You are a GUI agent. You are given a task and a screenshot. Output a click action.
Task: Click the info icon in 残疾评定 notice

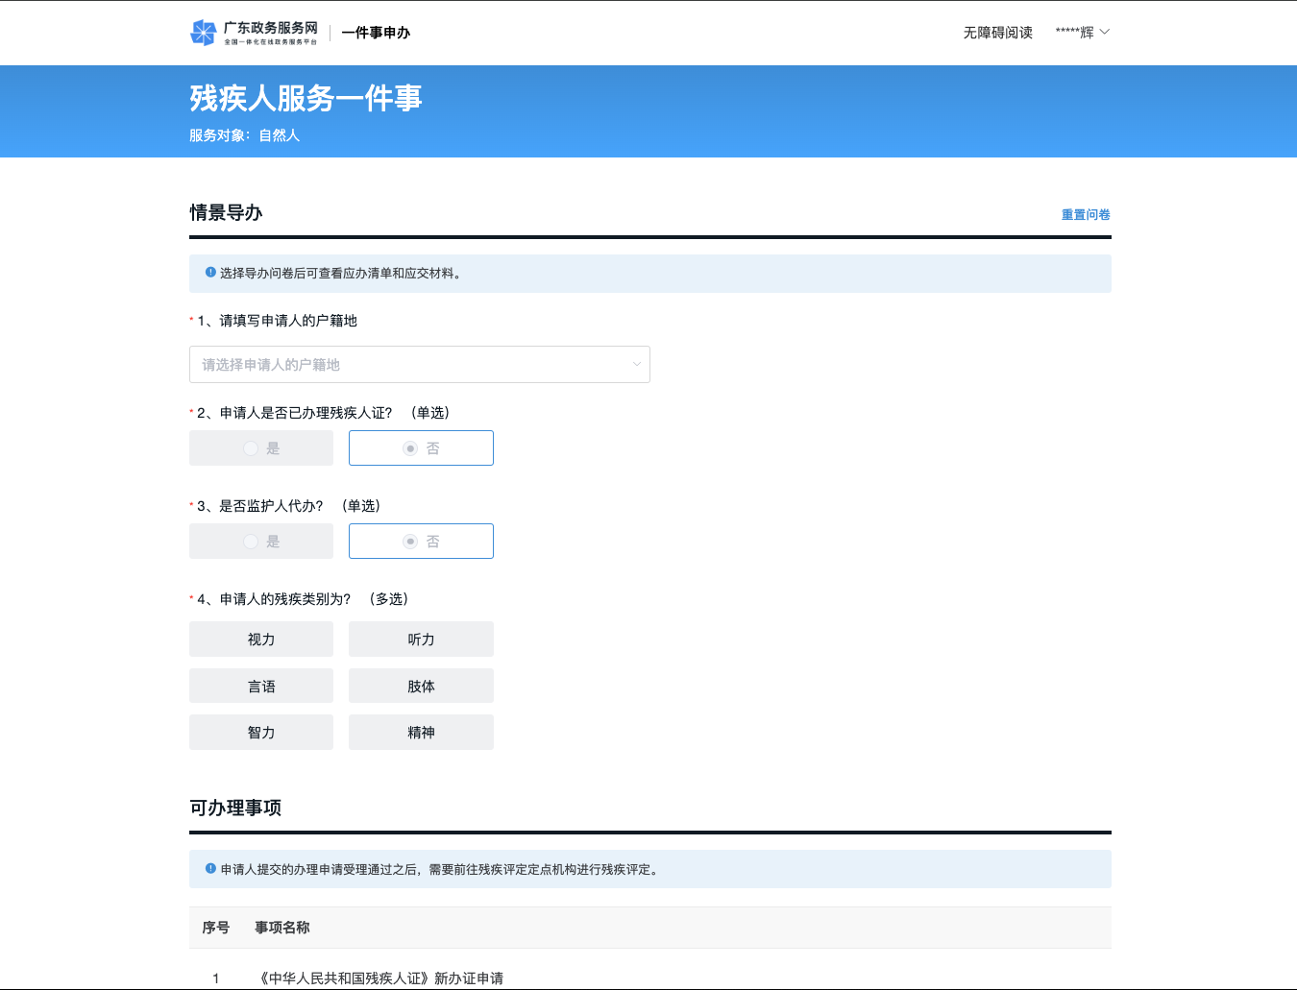click(210, 869)
